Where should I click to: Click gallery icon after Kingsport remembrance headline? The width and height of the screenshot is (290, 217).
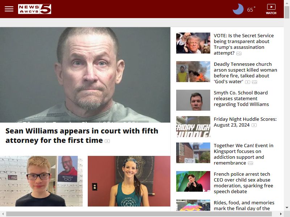point(250,163)
